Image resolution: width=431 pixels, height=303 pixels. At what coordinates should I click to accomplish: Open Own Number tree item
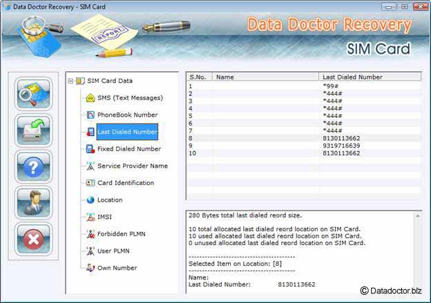[117, 268]
